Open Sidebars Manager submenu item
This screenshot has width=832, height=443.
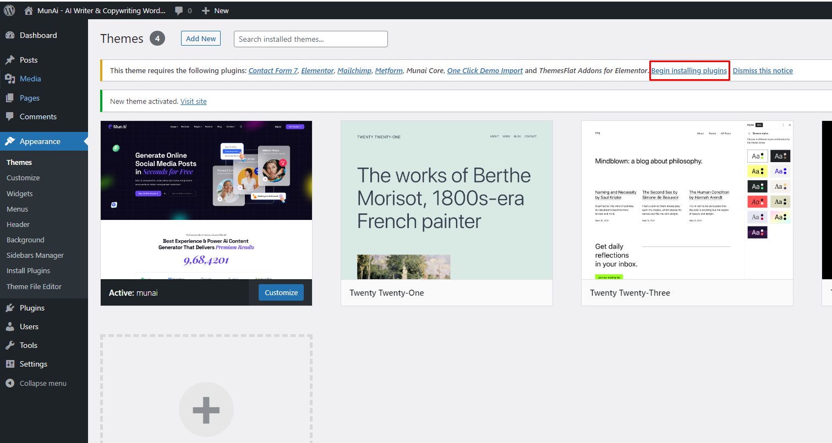[35, 255]
